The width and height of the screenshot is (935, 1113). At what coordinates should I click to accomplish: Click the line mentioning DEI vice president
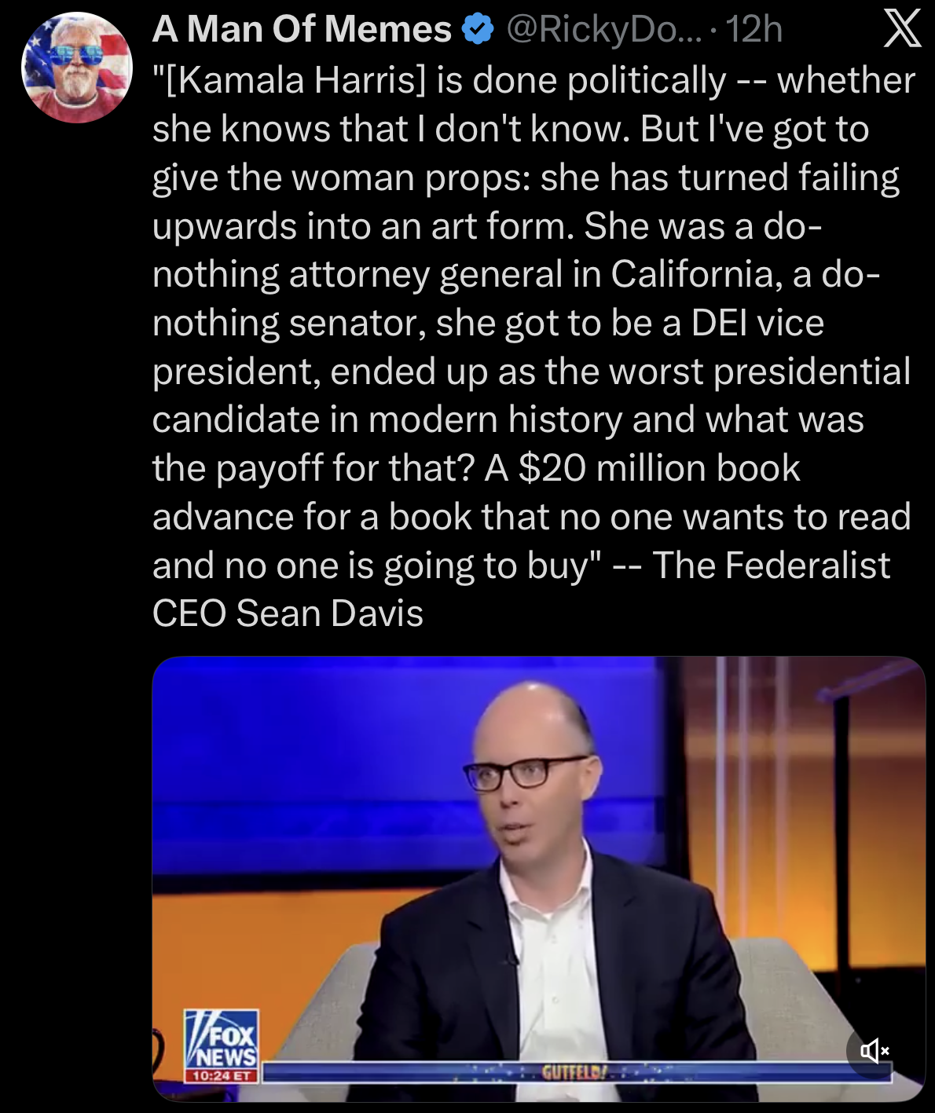pos(488,323)
